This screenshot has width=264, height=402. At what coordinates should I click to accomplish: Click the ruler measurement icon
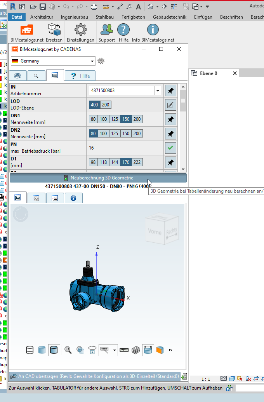click(x=124, y=350)
